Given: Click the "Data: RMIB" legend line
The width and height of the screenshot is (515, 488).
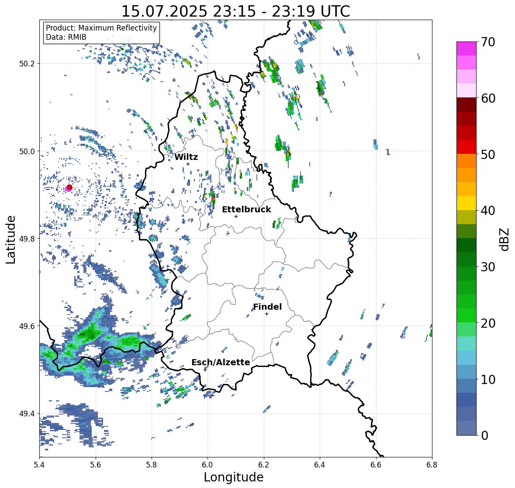Looking at the screenshot, I should point(66,37).
